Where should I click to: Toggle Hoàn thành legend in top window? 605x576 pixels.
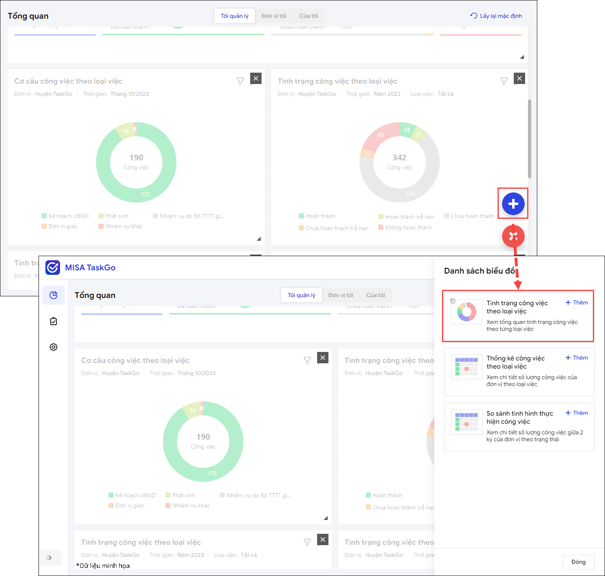click(x=317, y=216)
